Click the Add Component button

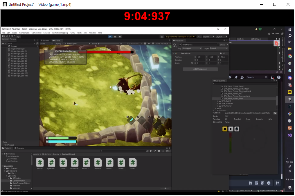coord(200,69)
